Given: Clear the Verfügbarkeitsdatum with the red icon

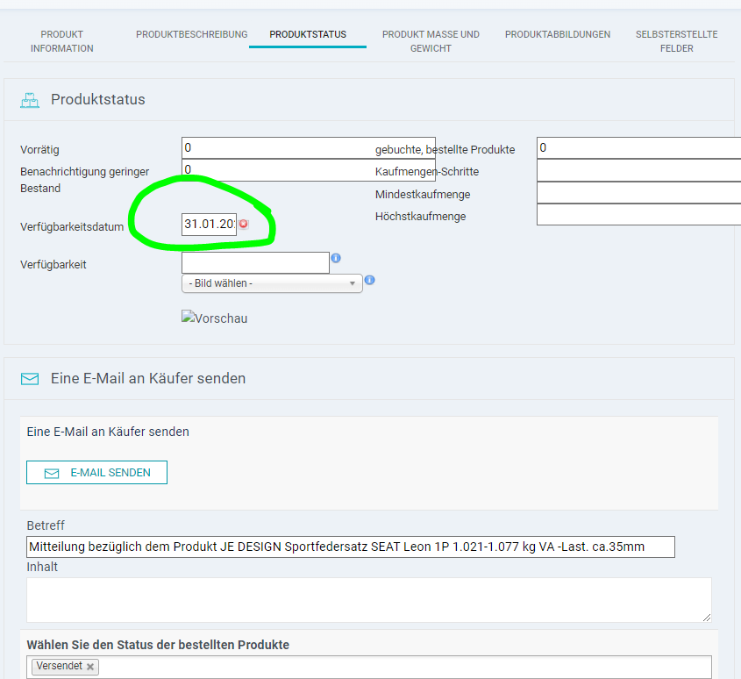Looking at the screenshot, I should [244, 224].
